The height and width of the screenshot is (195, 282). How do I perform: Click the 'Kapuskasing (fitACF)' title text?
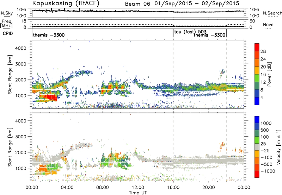(66, 4)
